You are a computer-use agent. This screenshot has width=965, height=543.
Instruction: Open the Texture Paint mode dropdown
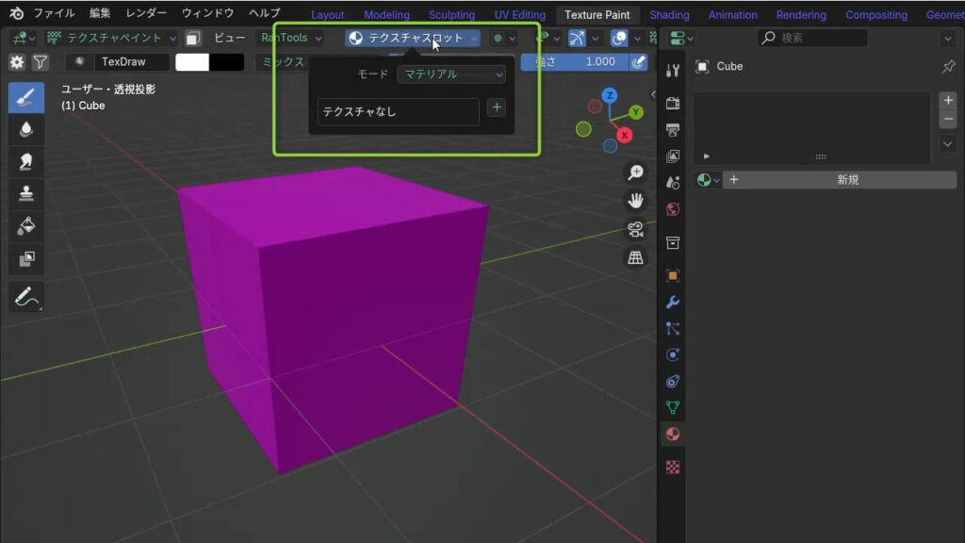click(111, 38)
